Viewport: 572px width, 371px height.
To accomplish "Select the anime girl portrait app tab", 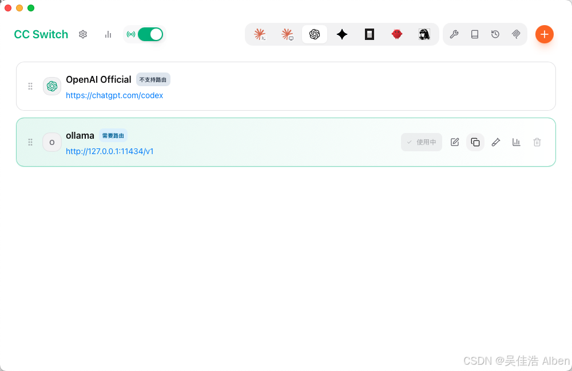I will pos(424,34).
